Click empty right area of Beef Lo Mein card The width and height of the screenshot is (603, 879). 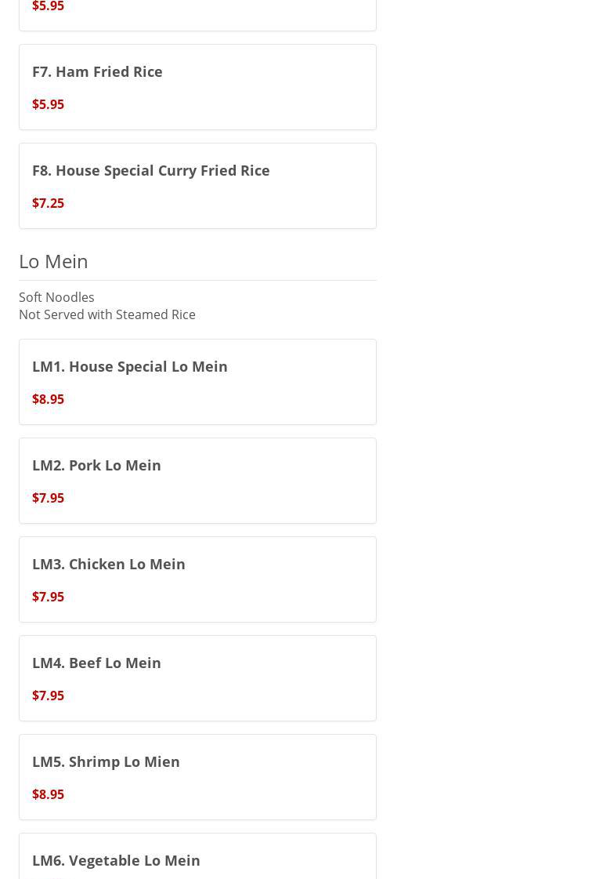coord(298,678)
